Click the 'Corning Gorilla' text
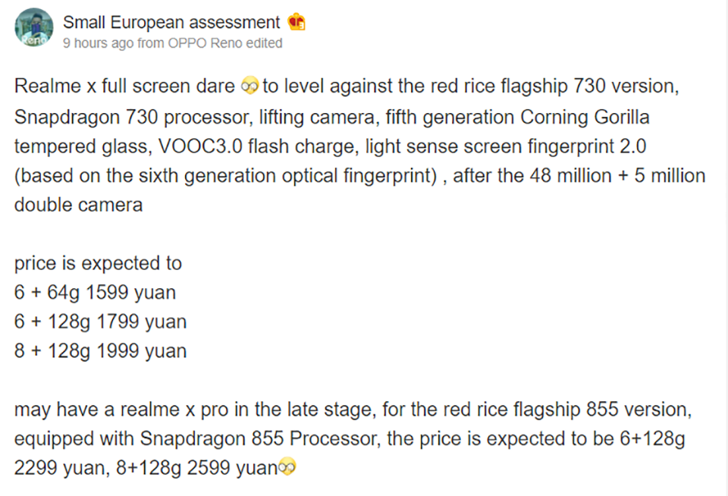The height and width of the screenshot is (496, 728). [x=585, y=118]
